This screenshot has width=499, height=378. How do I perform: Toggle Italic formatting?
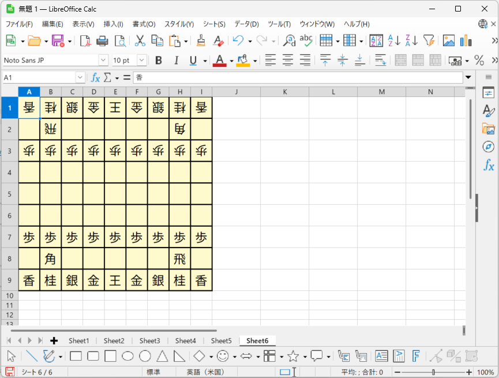[x=176, y=60]
